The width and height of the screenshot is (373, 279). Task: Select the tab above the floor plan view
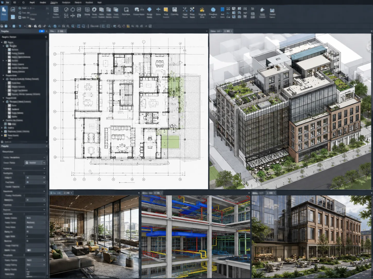click(58, 31)
